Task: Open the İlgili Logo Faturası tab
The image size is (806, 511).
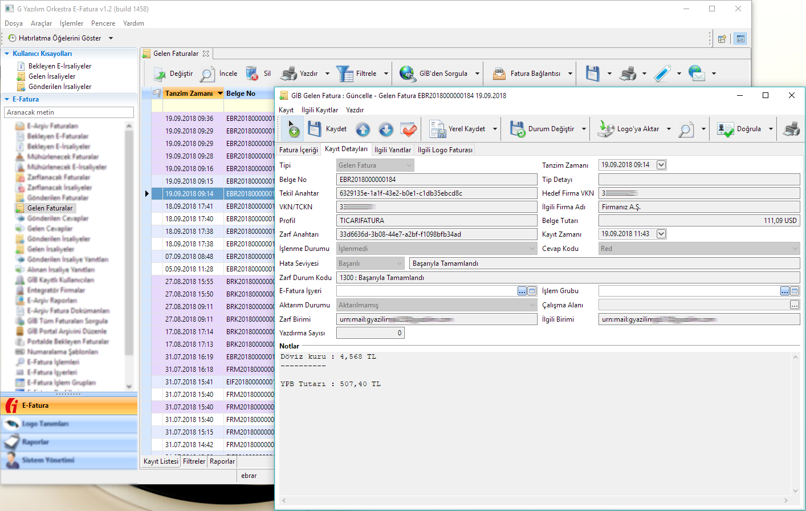Action: point(445,150)
